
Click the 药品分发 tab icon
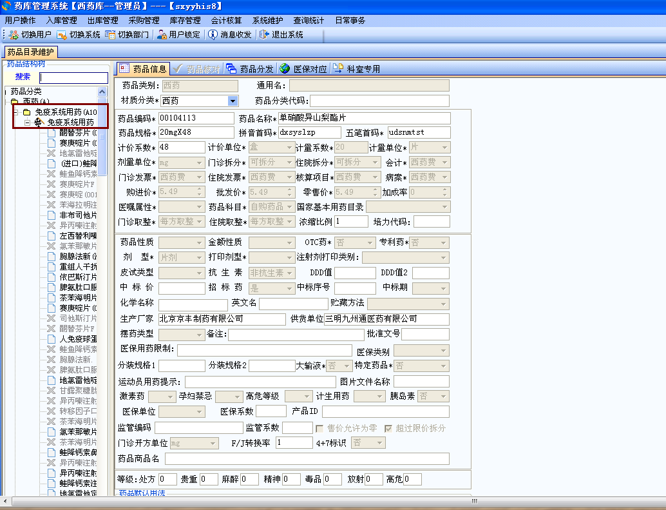[231, 68]
